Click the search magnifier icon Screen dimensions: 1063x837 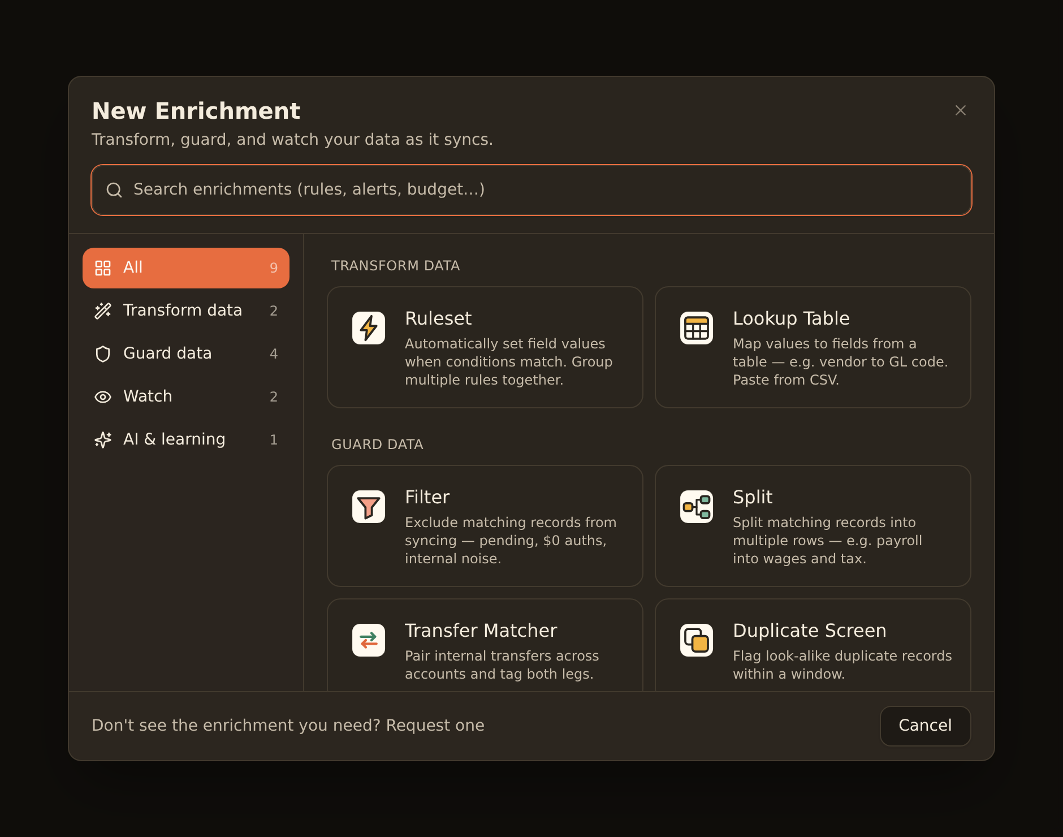pyautogui.click(x=114, y=190)
